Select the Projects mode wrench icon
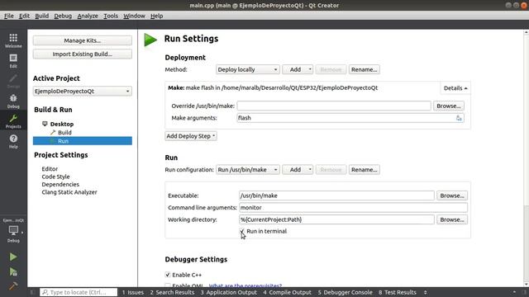This screenshot has width=529, height=297. coord(13,121)
